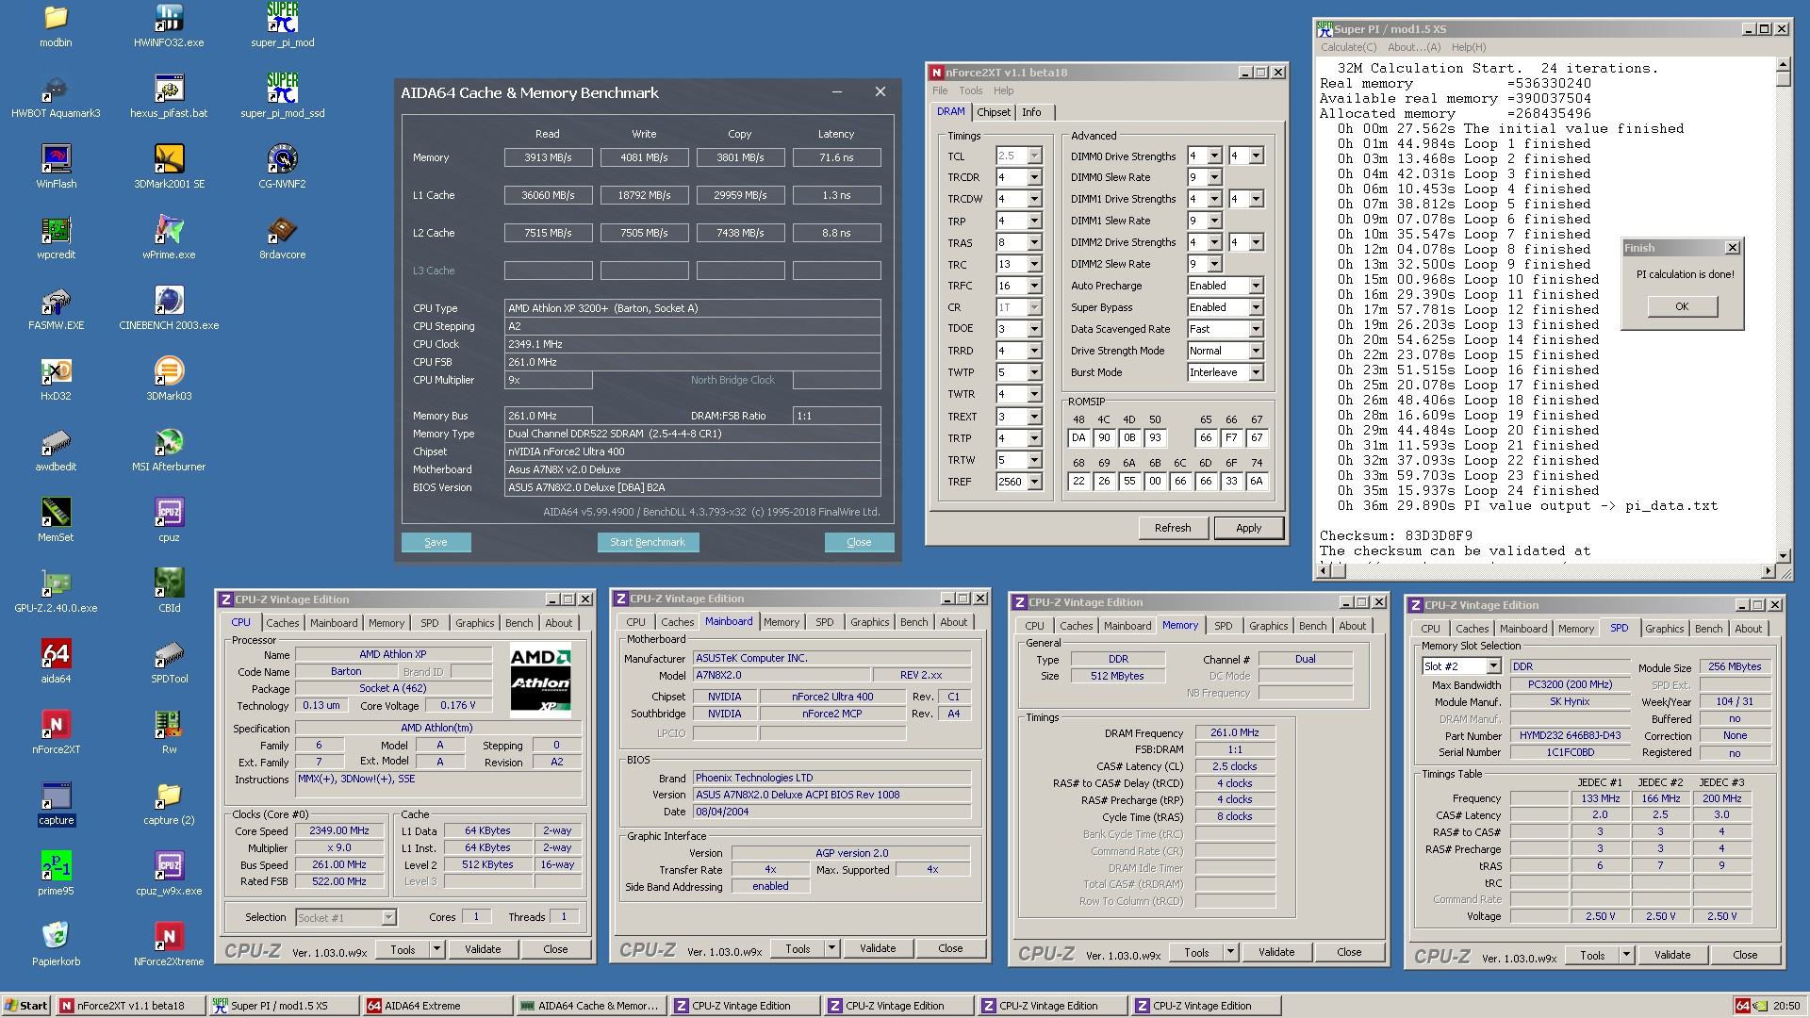1810x1018 pixels.
Task: Open Super Bypass dropdown
Action: 1256,307
